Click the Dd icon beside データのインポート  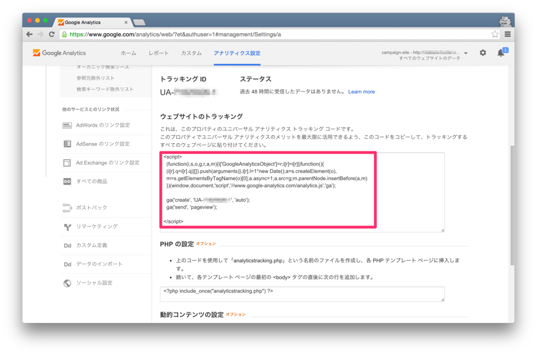pyautogui.click(x=68, y=264)
